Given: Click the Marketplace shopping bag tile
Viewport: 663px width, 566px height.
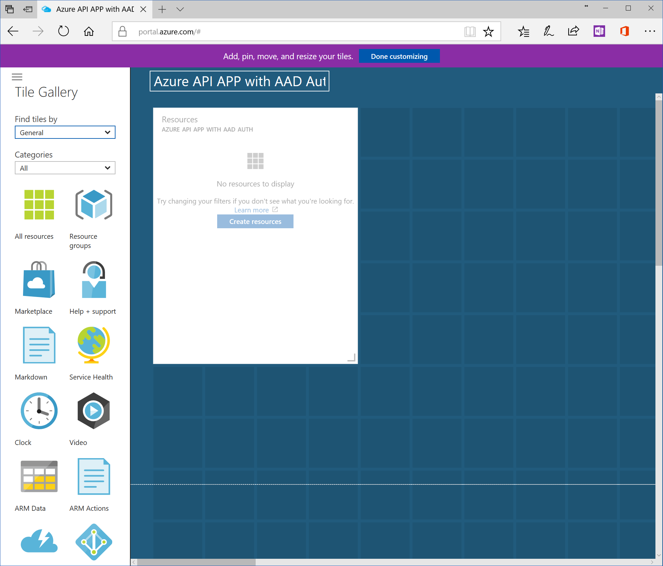Looking at the screenshot, I should click(39, 280).
